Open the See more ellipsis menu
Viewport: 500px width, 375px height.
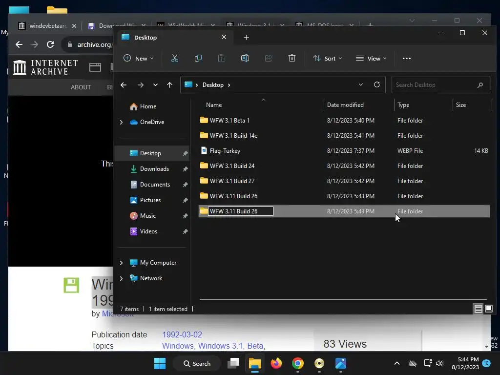[x=407, y=59]
